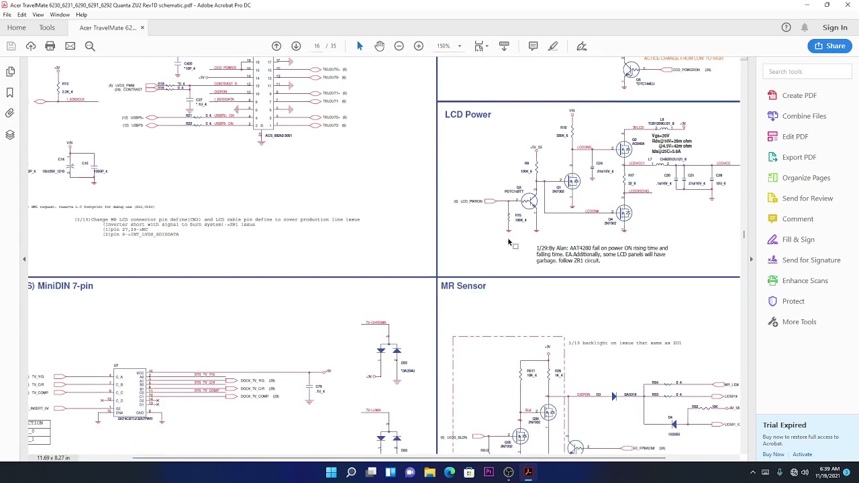This screenshot has height=483, width=859.
Task: Click the upload to cloud icon
Action: click(x=31, y=46)
